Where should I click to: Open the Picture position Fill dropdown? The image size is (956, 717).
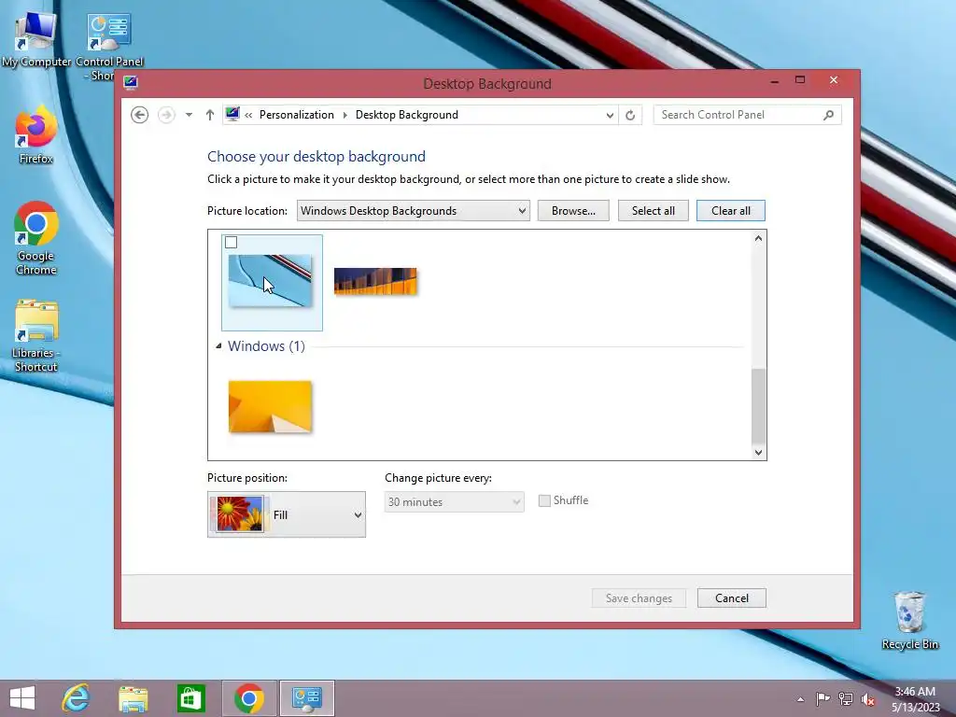[x=287, y=514]
